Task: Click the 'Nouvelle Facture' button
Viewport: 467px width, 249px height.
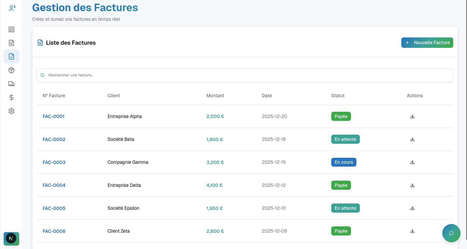Action: [x=427, y=43]
